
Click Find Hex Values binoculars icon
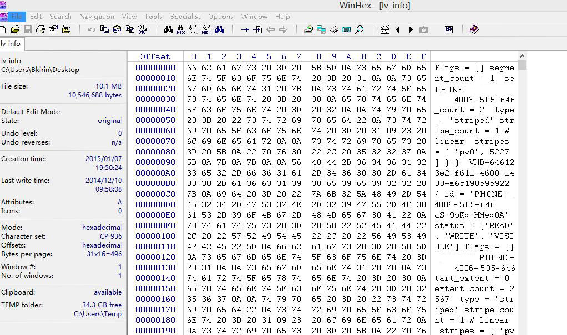click(x=181, y=29)
